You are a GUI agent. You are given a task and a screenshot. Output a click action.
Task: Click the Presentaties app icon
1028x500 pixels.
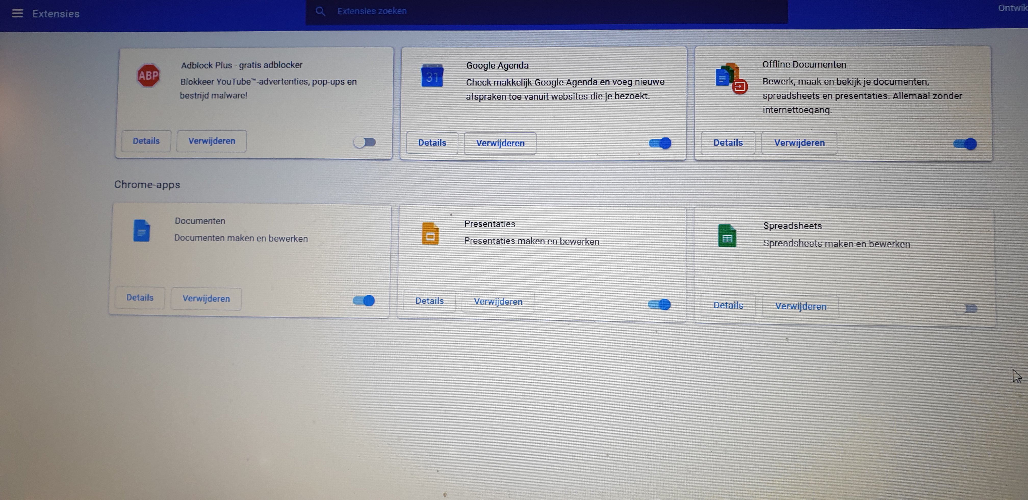coord(430,233)
